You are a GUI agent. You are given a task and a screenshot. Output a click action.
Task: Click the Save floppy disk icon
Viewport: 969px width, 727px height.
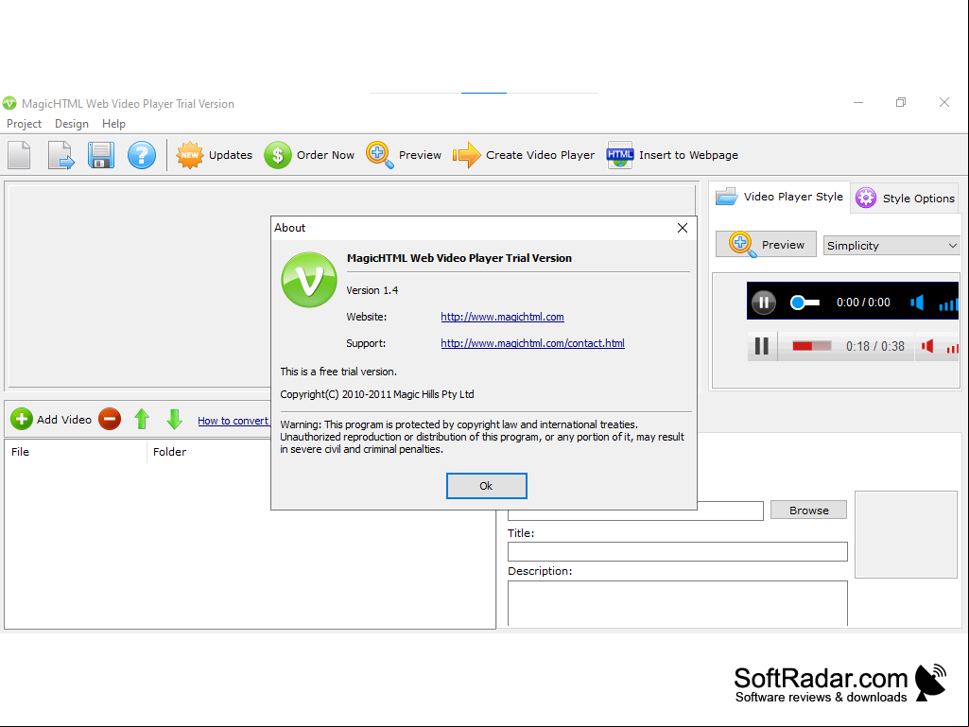click(x=101, y=154)
